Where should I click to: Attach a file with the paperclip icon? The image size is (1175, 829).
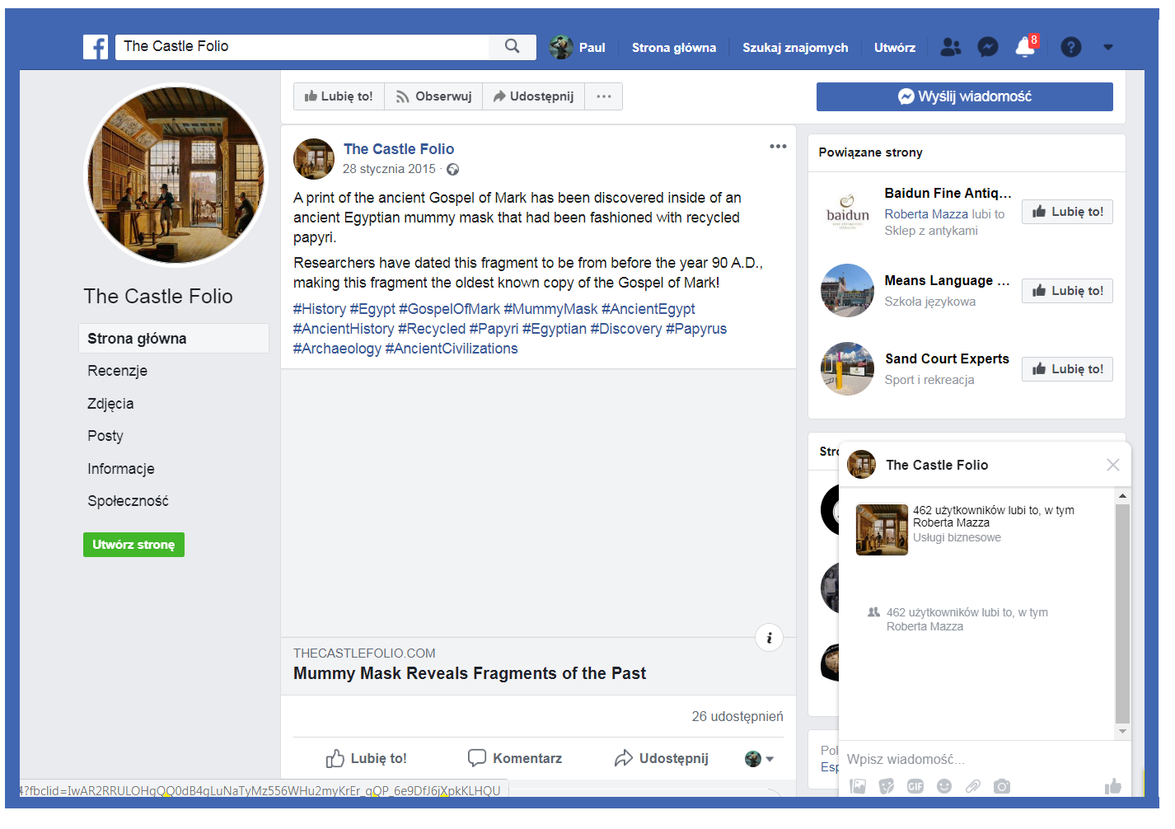[973, 786]
